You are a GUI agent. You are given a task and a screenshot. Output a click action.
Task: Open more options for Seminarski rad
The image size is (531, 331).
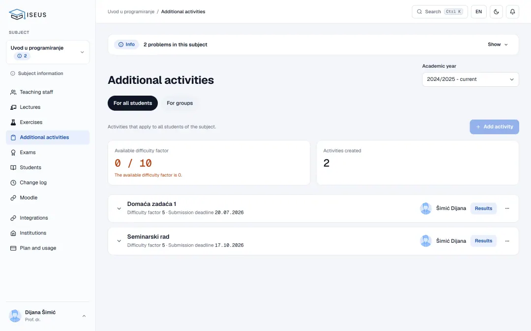coord(507,241)
